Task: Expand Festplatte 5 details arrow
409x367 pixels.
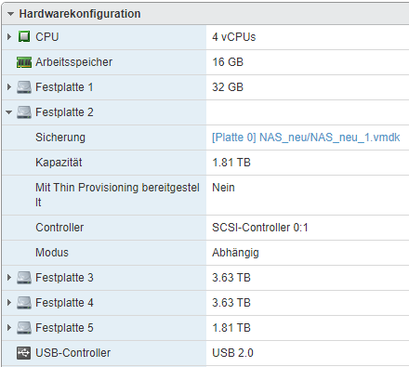Action: click(x=9, y=328)
